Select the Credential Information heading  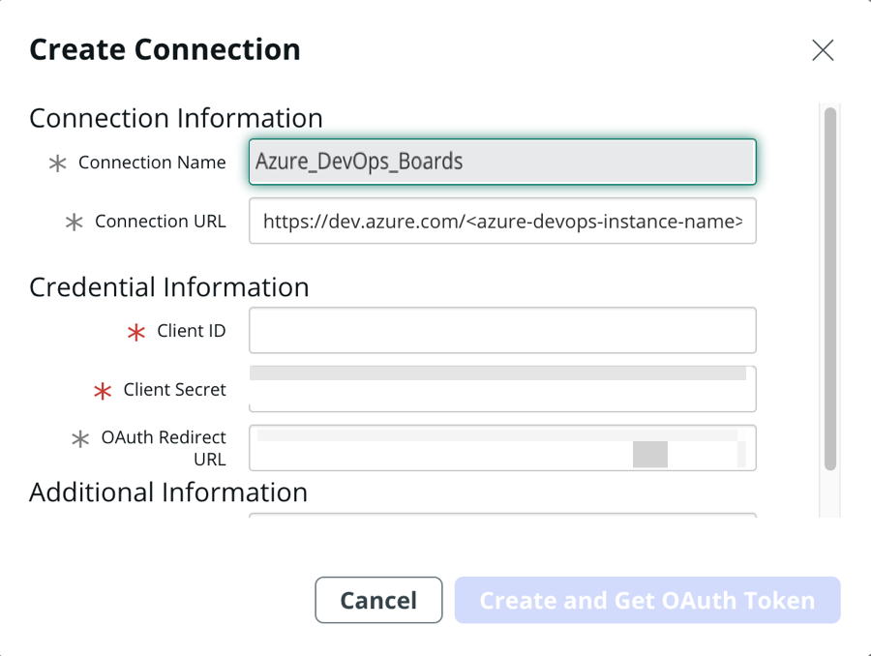click(168, 287)
